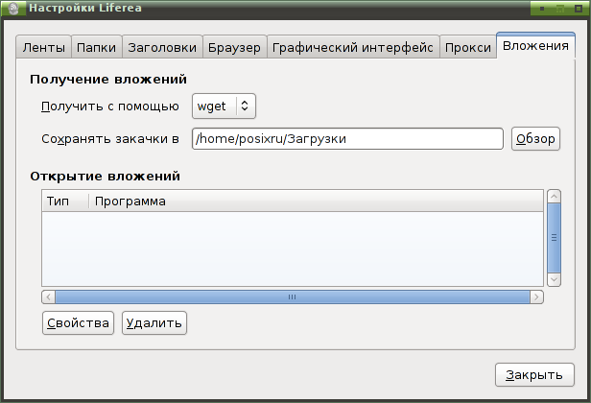Image resolution: width=591 pixels, height=403 pixels.
Task: Switch to the Прокси tab
Action: pos(468,47)
